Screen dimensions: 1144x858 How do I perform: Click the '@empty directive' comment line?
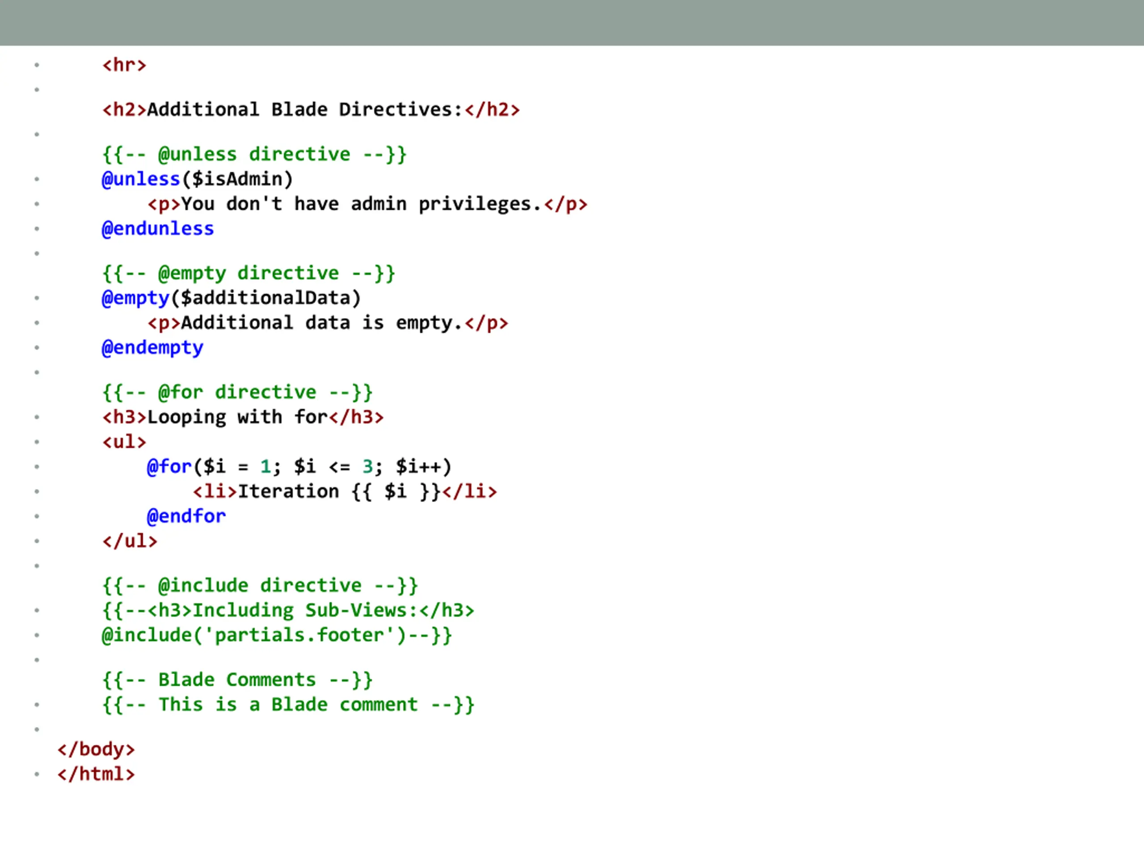tap(249, 273)
